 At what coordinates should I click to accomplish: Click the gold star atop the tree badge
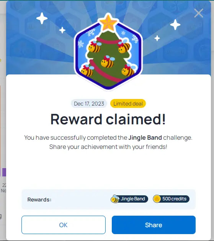point(108,22)
